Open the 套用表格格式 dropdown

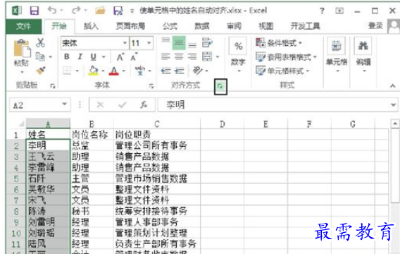[x=286, y=56]
